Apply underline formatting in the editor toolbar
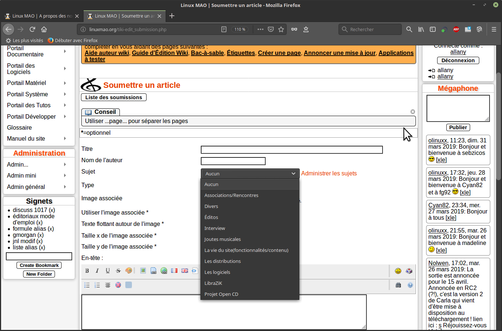Viewport: 502px width, 331px height. (108, 271)
